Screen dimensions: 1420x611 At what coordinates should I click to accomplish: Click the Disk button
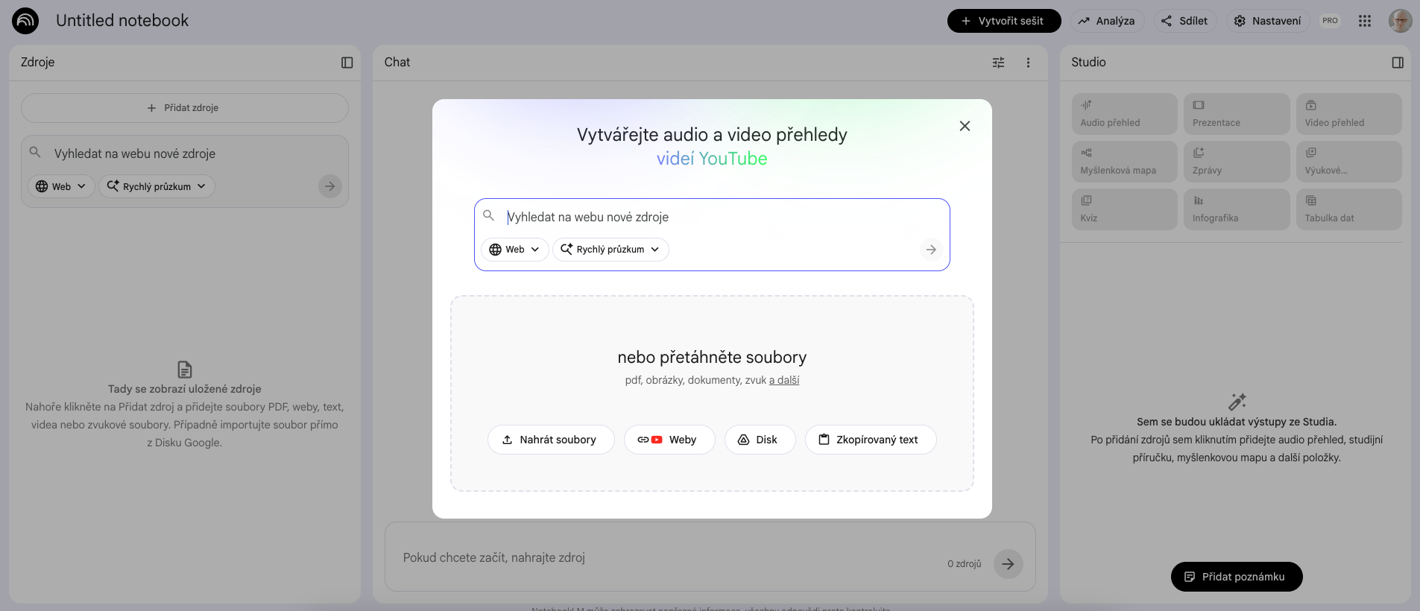pyautogui.click(x=760, y=440)
